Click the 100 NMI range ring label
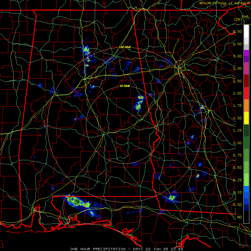Screen dimensions: 251x251 (125, 47)
